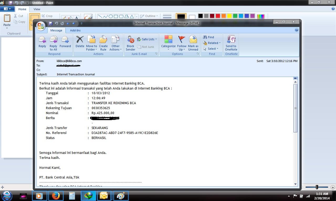336x201 pixels.
Task: Send the message to OneNote
Action: pos(231,43)
